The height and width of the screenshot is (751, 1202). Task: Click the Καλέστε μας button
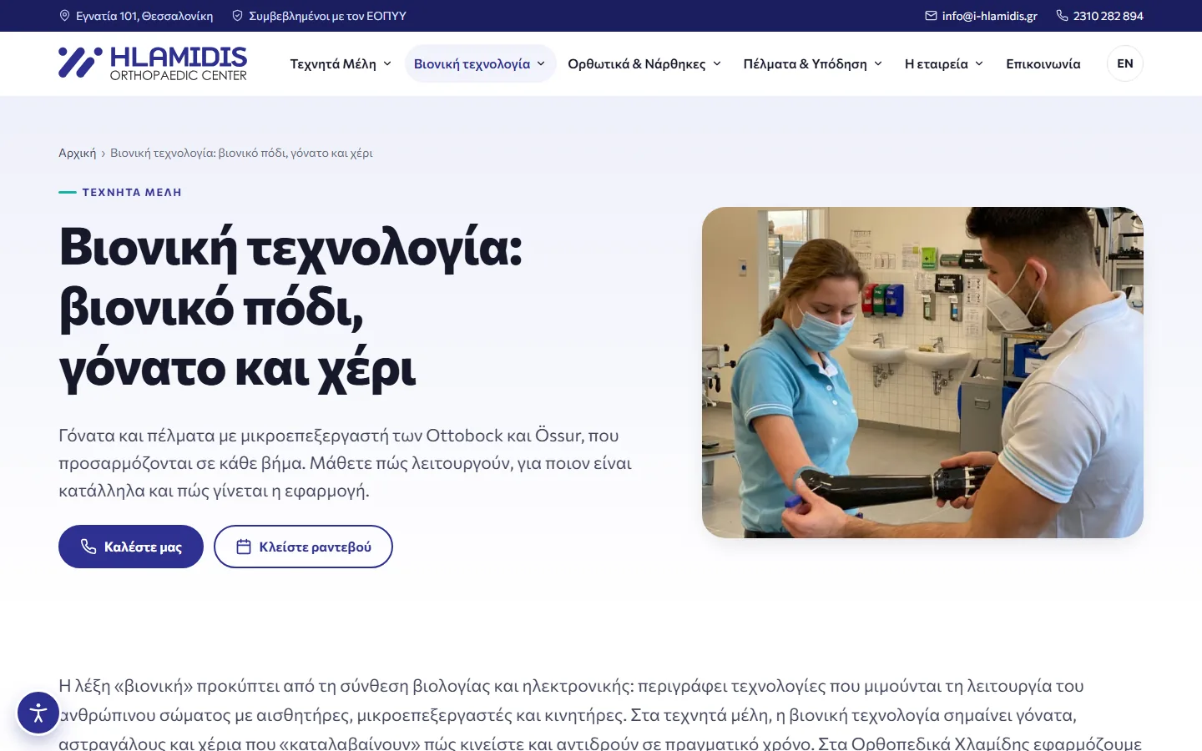click(x=131, y=547)
